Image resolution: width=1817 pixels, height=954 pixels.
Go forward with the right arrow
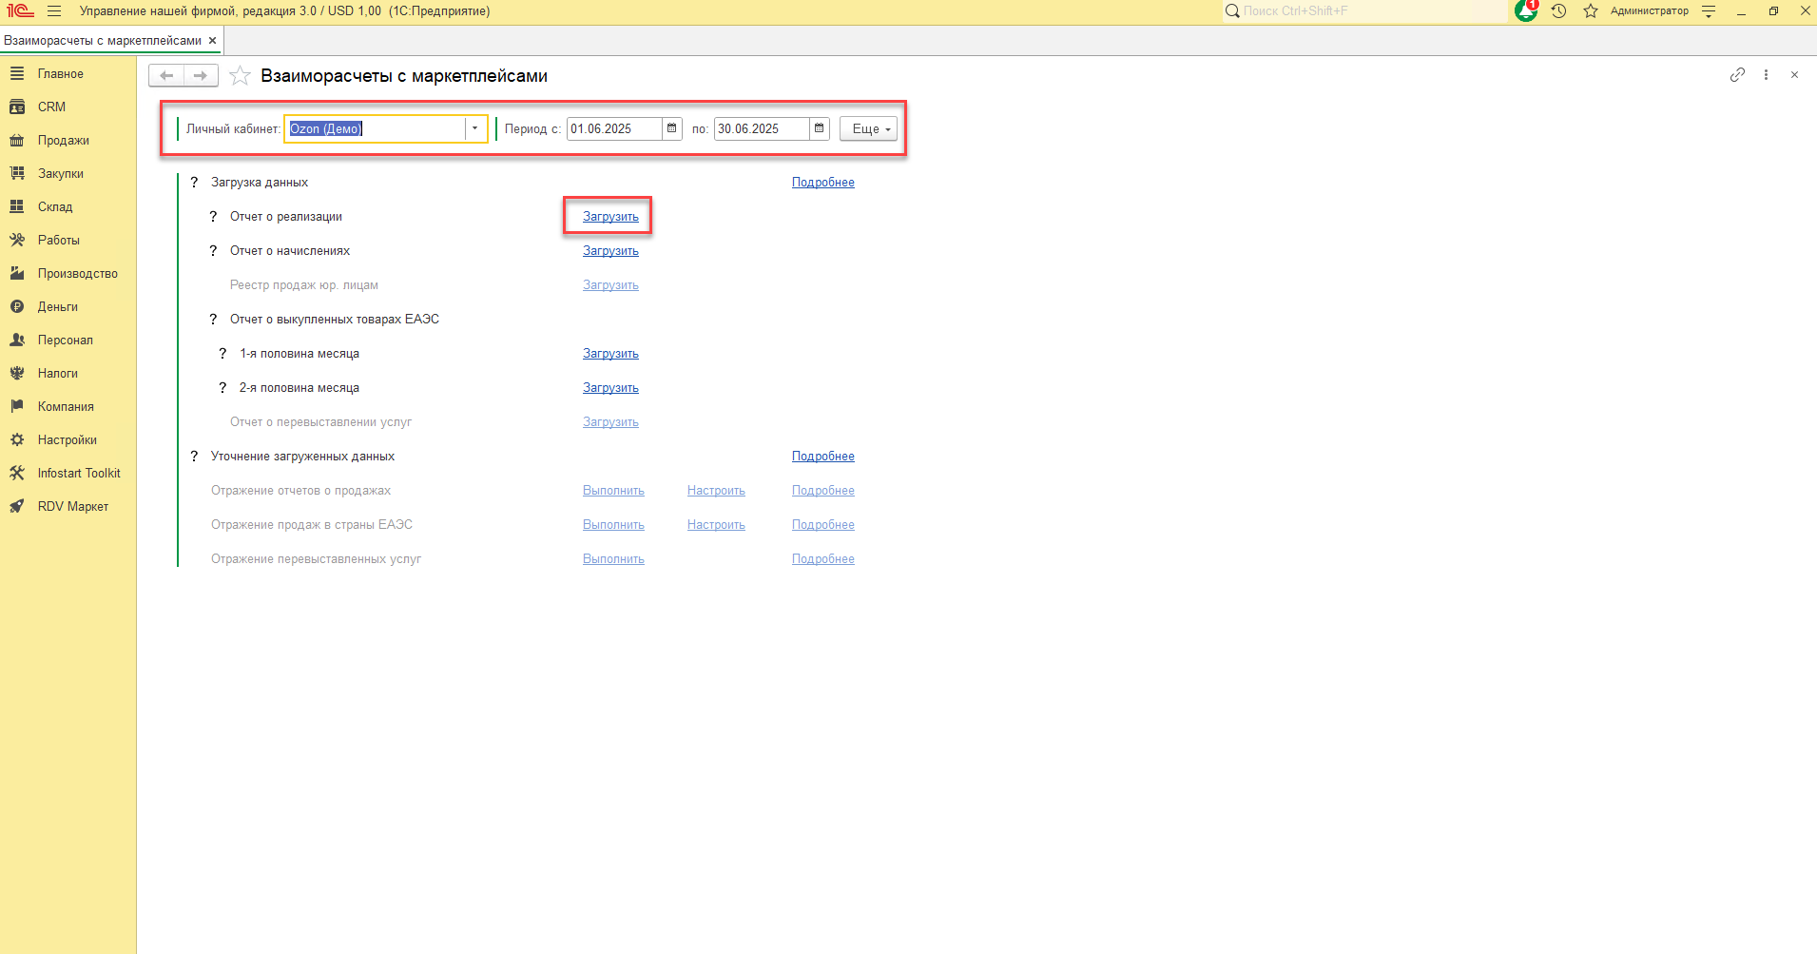click(x=201, y=75)
